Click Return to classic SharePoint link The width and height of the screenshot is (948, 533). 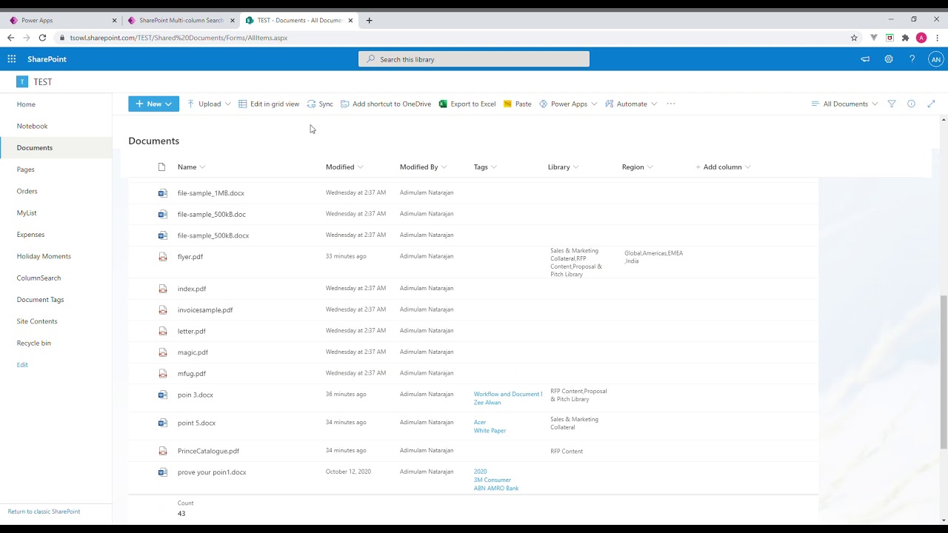(x=44, y=512)
